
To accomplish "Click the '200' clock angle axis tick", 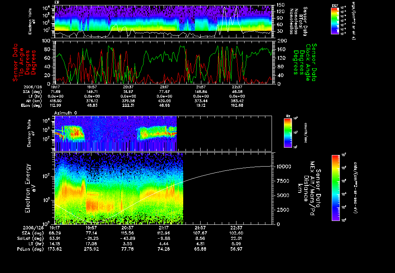I will (282, 41).
